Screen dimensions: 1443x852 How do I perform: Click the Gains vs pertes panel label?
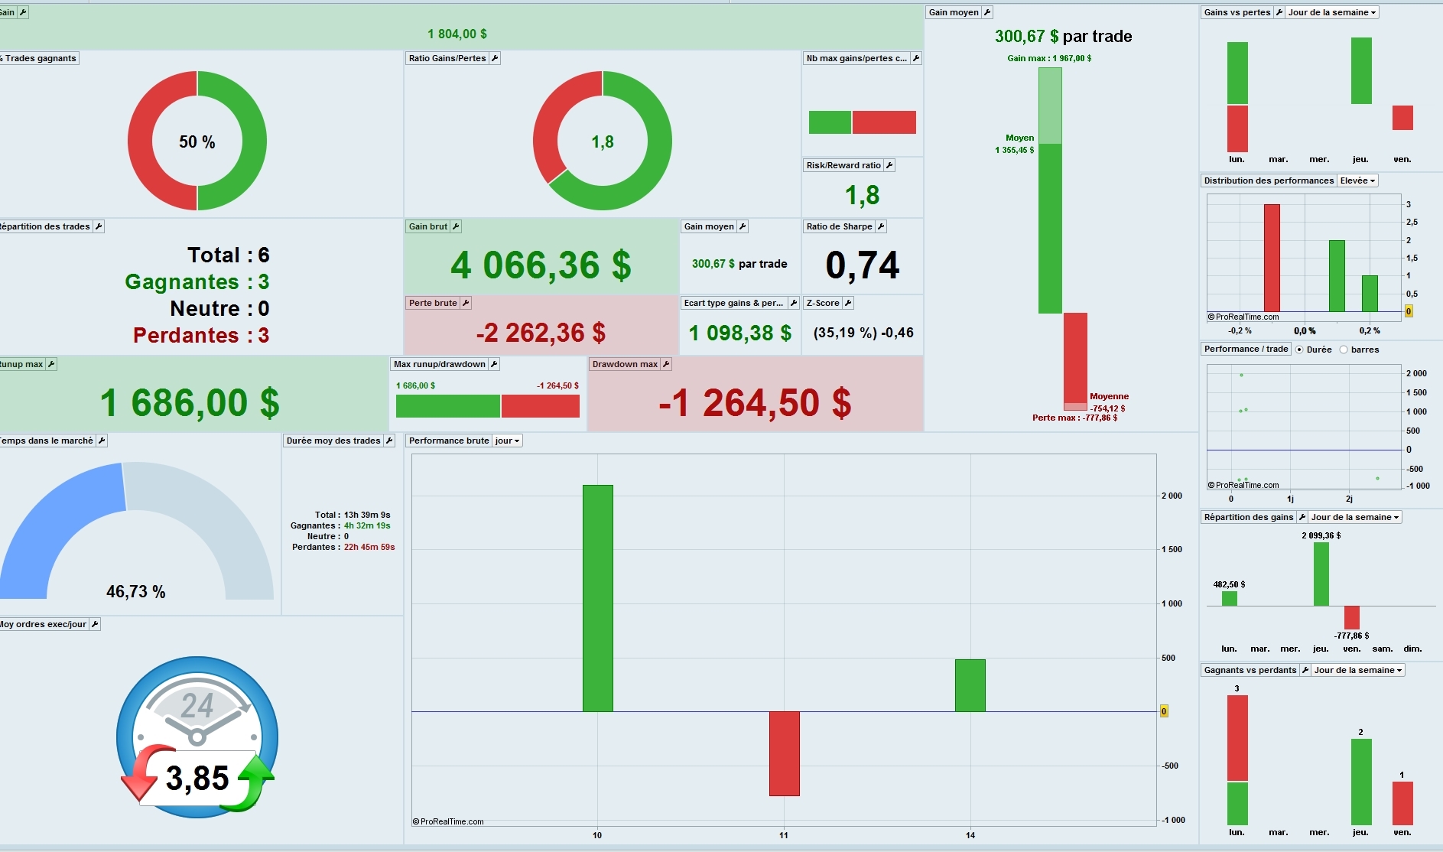[1237, 12]
